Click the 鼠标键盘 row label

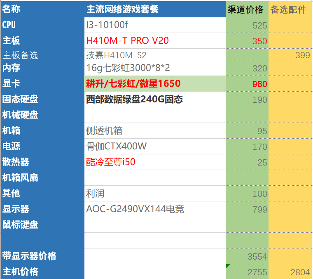coord(42,225)
